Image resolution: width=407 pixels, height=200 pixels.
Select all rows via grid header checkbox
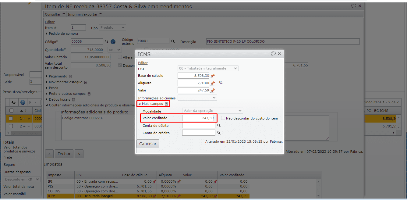point(11,111)
